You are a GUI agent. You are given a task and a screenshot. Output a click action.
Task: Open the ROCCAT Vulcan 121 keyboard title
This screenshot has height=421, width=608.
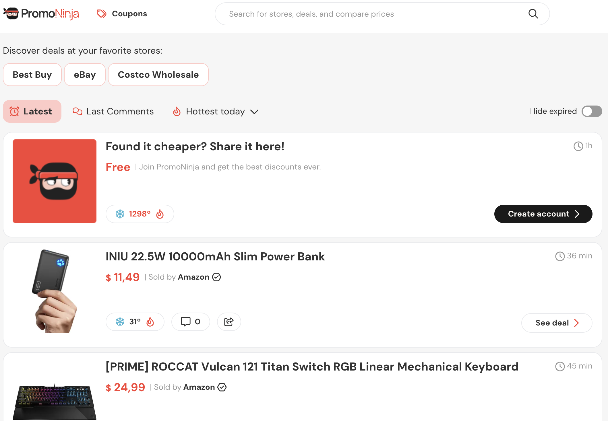tap(312, 367)
